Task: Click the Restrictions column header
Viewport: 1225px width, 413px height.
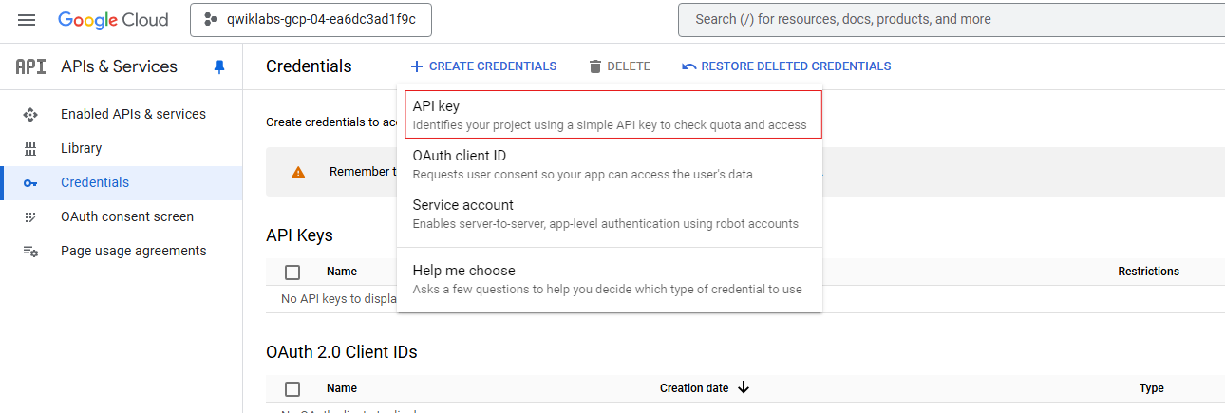Action: pos(1148,272)
